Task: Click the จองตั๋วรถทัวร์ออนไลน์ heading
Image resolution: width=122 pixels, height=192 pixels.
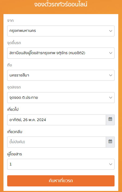Action: [61, 5]
